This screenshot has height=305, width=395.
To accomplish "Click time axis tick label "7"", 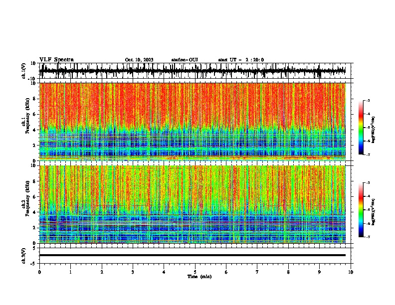I will (257, 272).
